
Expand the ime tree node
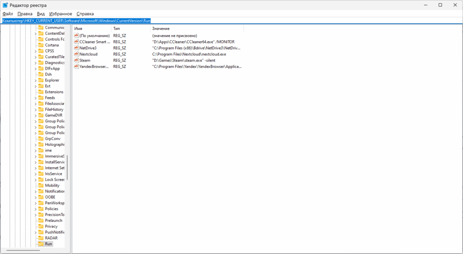(35, 151)
